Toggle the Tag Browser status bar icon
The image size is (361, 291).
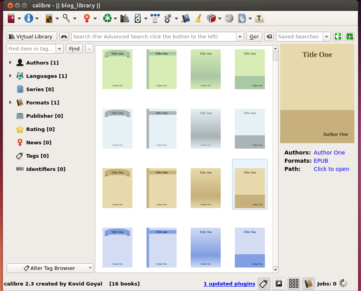point(264,284)
